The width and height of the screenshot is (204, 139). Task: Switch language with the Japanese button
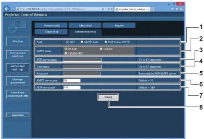[17, 115]
